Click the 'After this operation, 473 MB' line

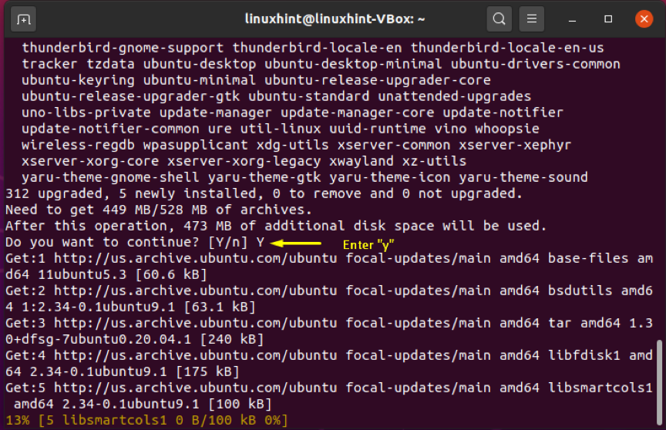coord(276,227)
